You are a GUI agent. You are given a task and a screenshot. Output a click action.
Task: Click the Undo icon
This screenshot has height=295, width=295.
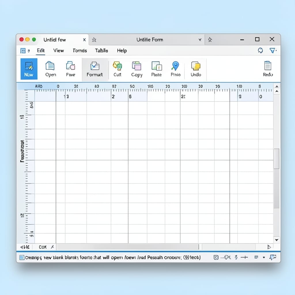tap(196, 69)
